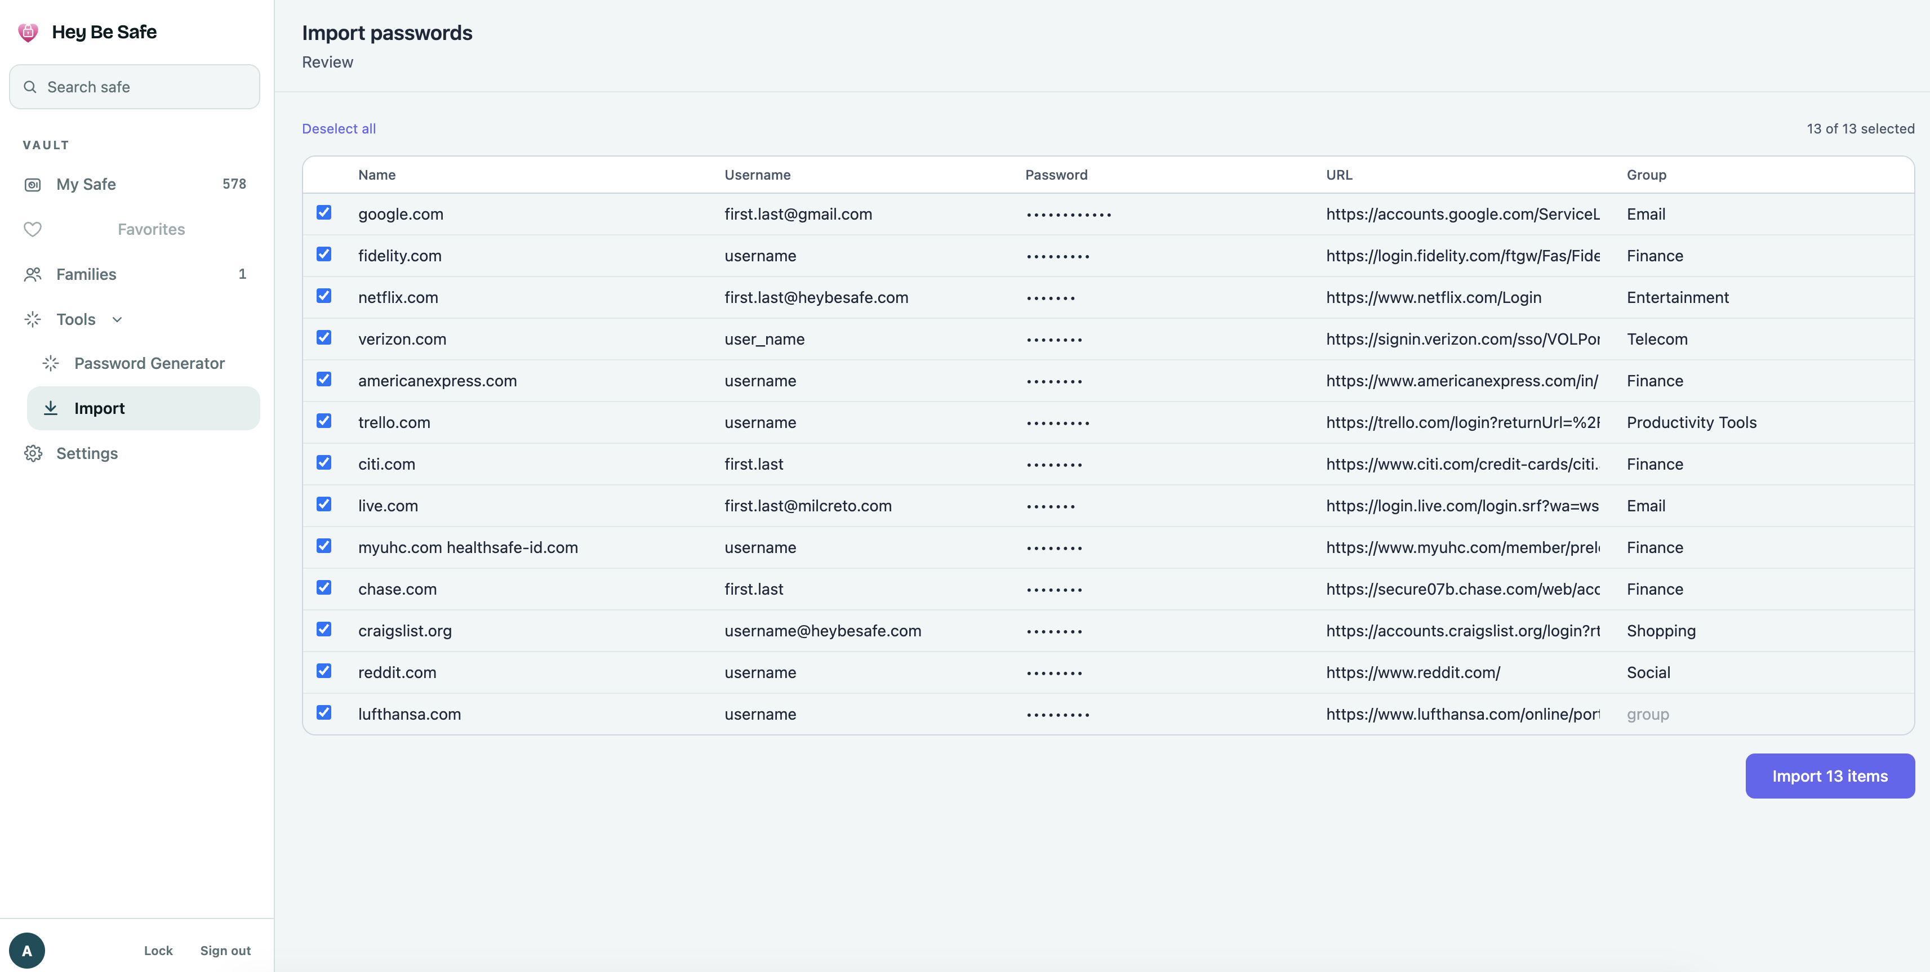
Task: Click the Deselect all link
Action: pos(339,129)
